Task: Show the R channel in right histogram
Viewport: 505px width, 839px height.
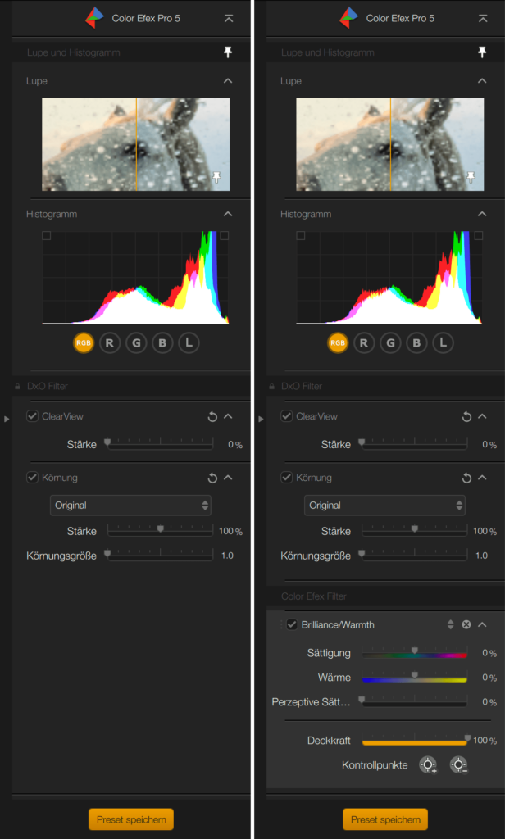Action: 364,343
